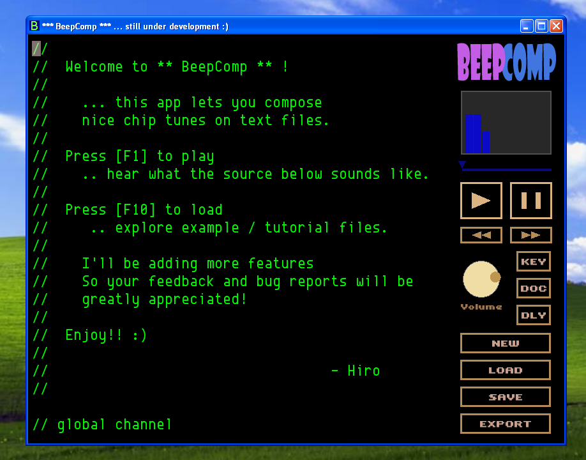The image size is (586, 460).
Task: Fast forward using the double-right-arrow button
Action: [530, 235]
